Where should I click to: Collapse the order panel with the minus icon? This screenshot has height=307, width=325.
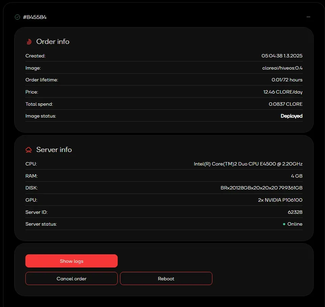[x=308, y=17]
